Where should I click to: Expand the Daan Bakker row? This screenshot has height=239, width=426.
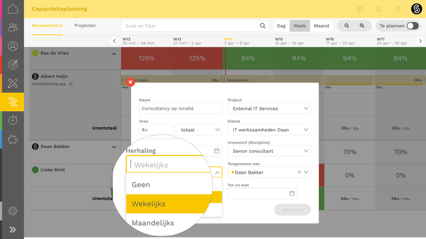pos(114,147)
